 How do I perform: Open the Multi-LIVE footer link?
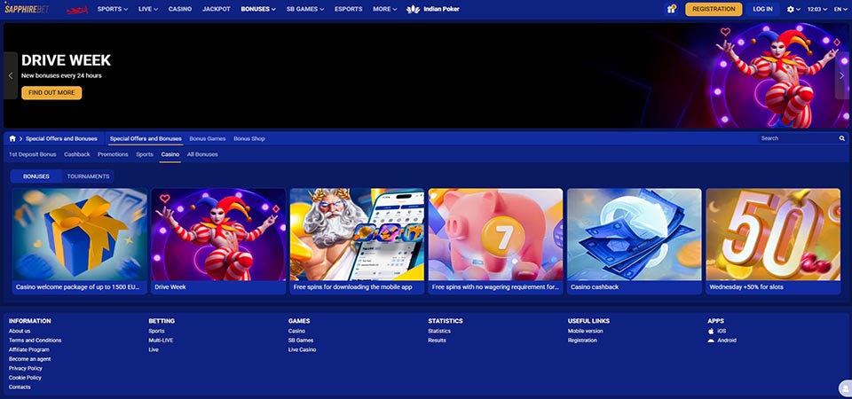[x=161, y=340]
